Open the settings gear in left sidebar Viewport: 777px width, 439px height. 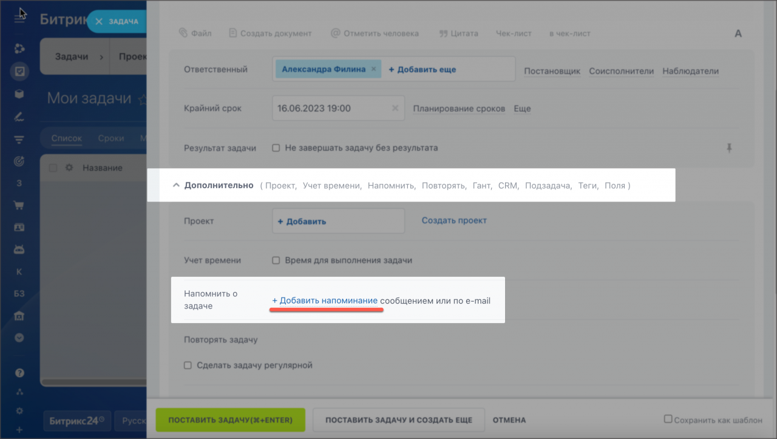[x=19, y=411]
